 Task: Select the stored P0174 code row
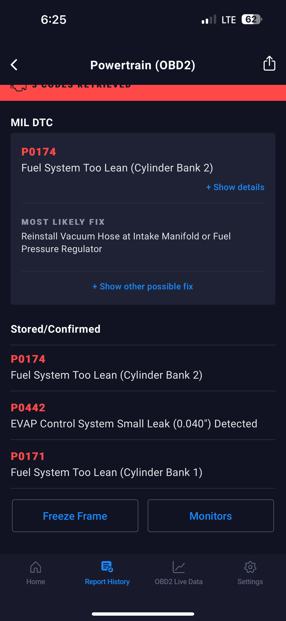(106, 367)
